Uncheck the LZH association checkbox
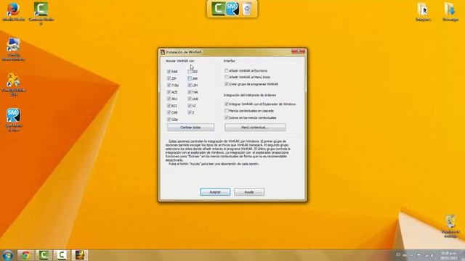465x261 pixels. click(190, 86)
